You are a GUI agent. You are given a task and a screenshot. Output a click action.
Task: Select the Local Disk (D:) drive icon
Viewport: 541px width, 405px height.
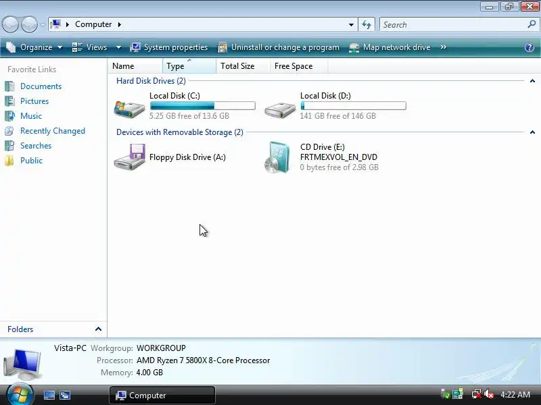coord(280,110)
